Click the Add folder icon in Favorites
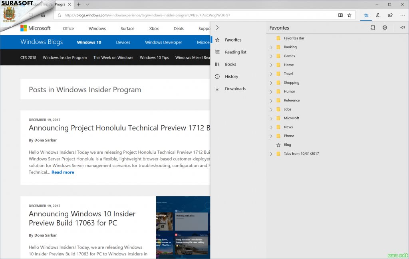This screenshot has height=259, width=409. (373, 28)
